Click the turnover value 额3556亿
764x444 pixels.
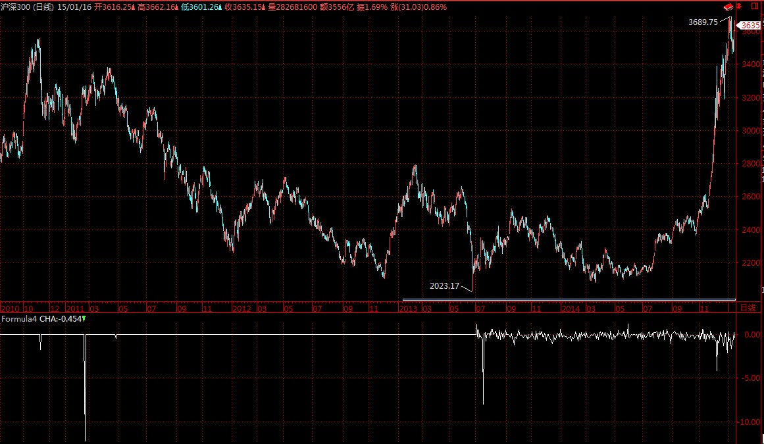pyautogui.click(x=337, y=7)
